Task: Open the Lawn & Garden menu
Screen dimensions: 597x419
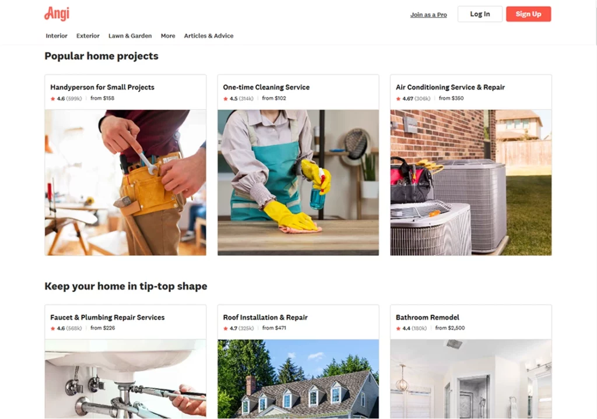Action: point(130,36)
